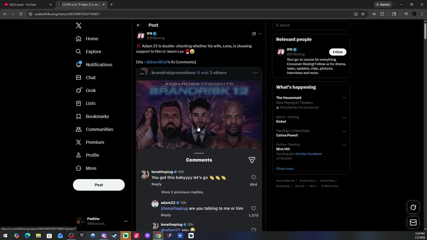This screenshot has width=427, height=240.
Task: Follow IFN in Relevant people
Action: point(338,52)
